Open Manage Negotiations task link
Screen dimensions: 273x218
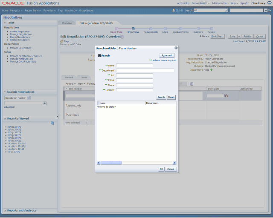point(21,34)
